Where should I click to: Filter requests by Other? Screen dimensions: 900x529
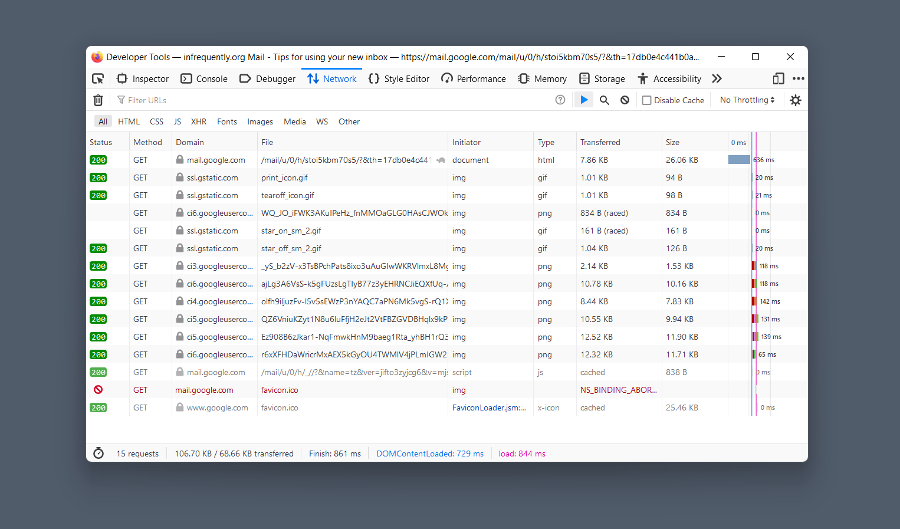(349, 121)
